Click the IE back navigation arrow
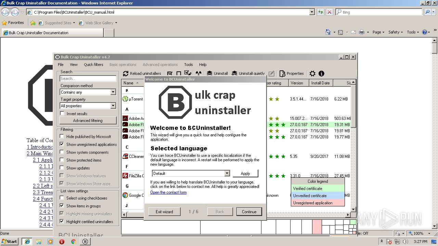438x246 pixels. [5, 12]
